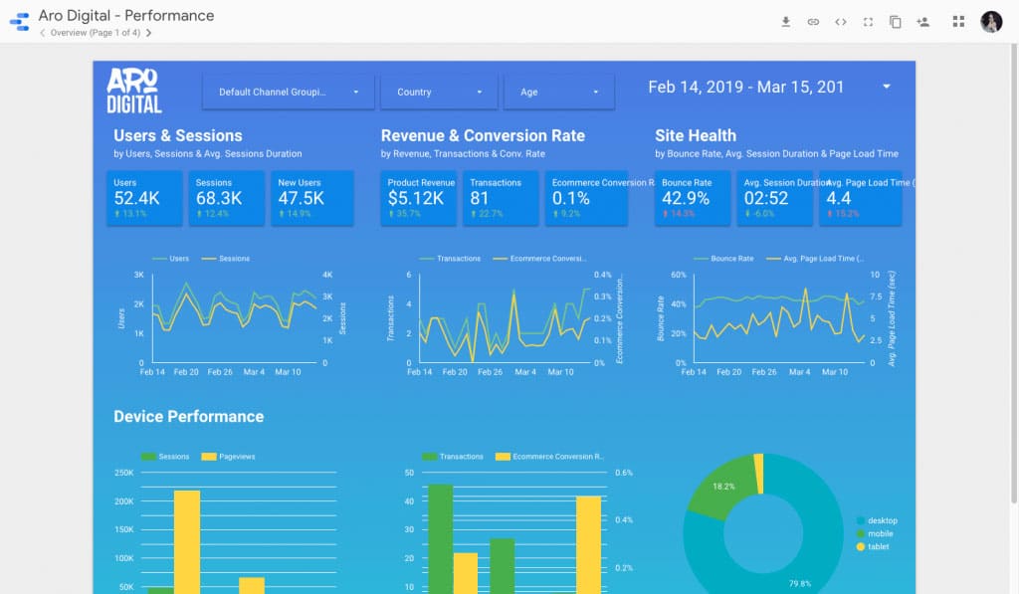Expand the date range picker arrow
Screen dimensions: 1019x594
pyautogui.click(x=887, y=87)
